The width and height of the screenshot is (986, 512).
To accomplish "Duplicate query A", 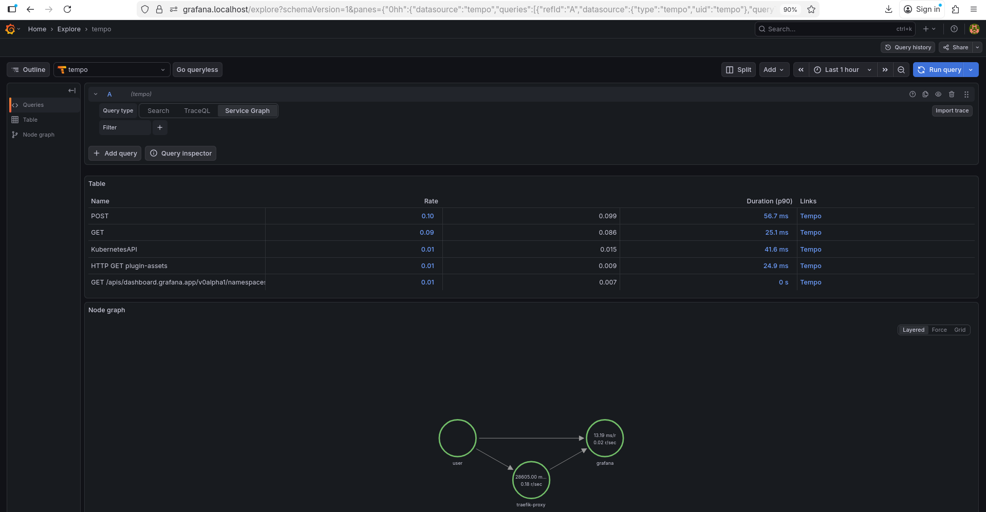I will click(925, 94).
